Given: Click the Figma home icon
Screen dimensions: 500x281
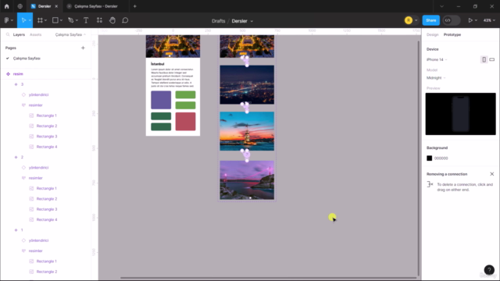Looking at the screenshot, I should (7, 6).
